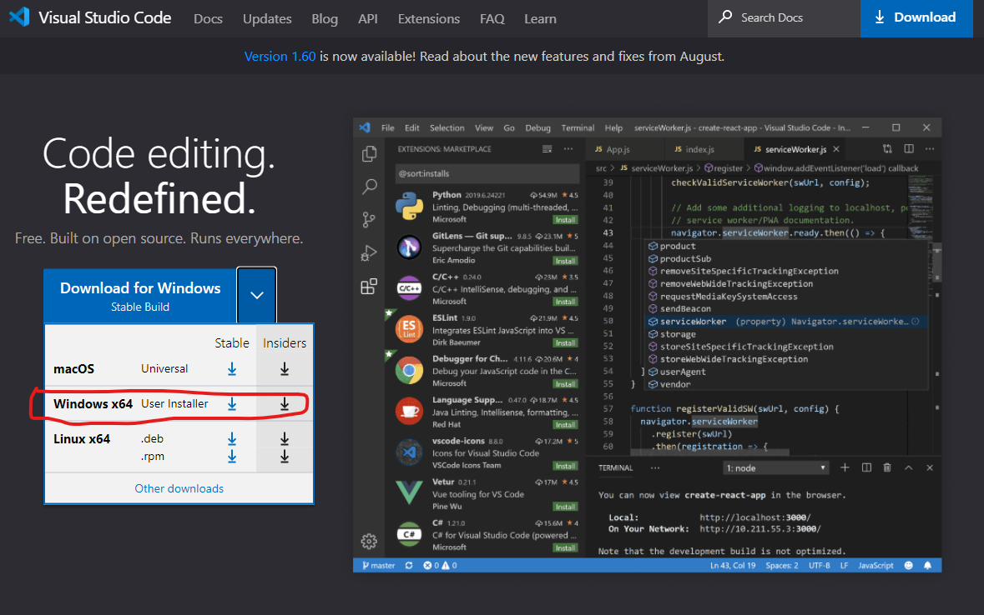The width and height of the screenshot is (984, 615).
Task: Open API in top navigation
Action: (368, 19)
